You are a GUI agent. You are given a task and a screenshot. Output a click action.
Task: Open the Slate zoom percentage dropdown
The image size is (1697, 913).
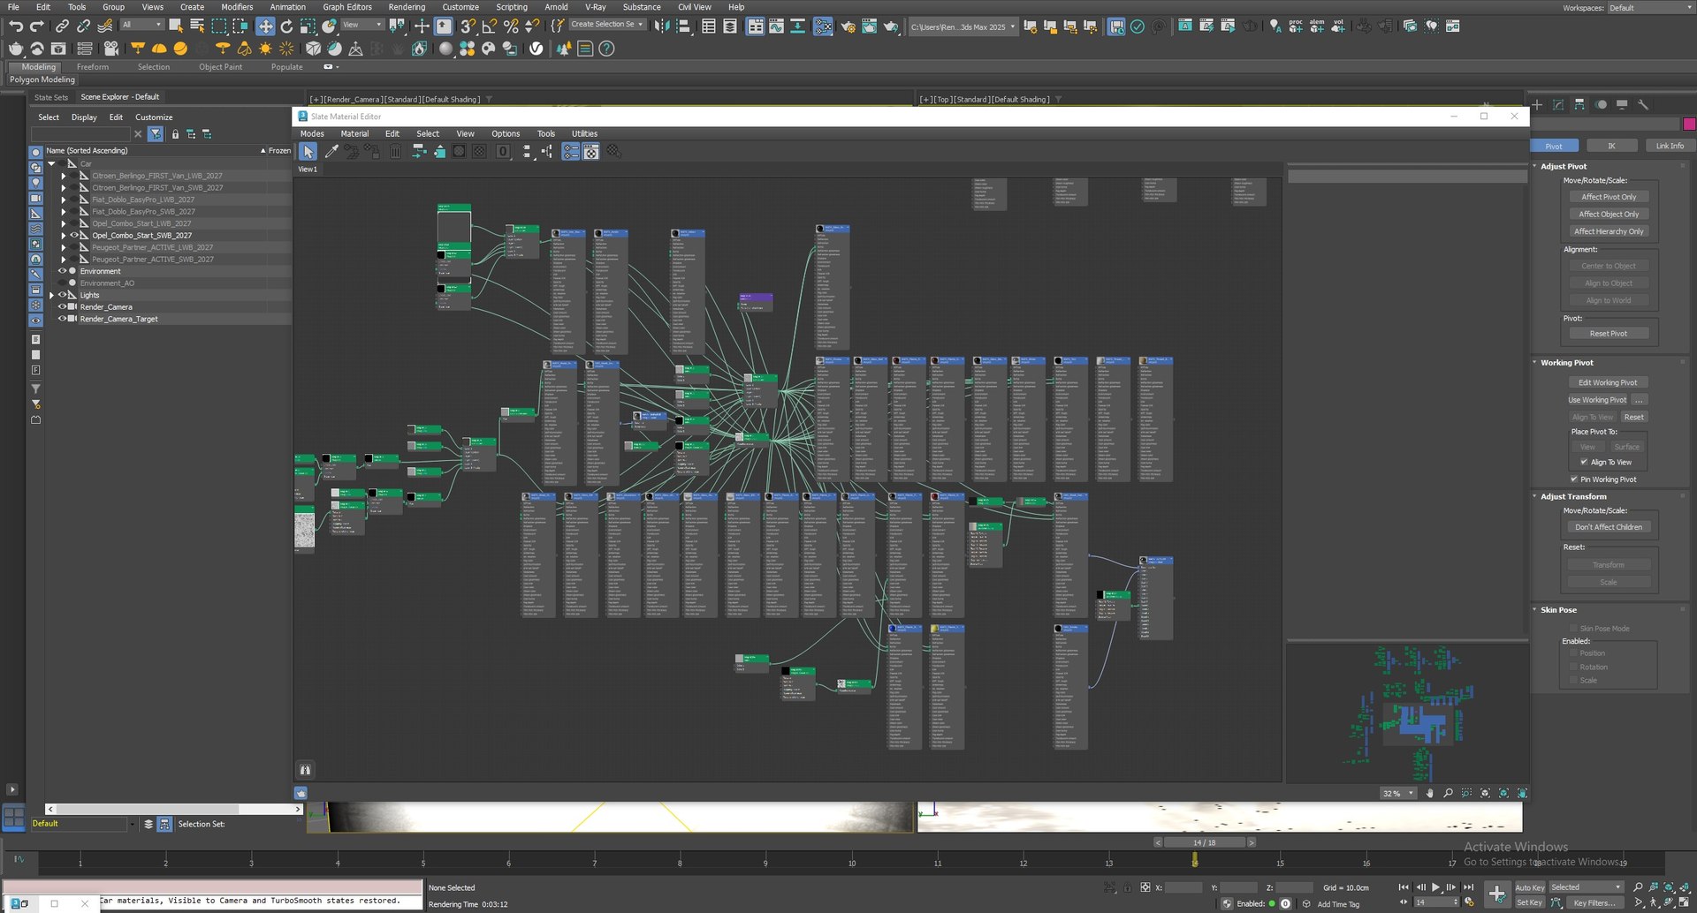click(1397, 793)
